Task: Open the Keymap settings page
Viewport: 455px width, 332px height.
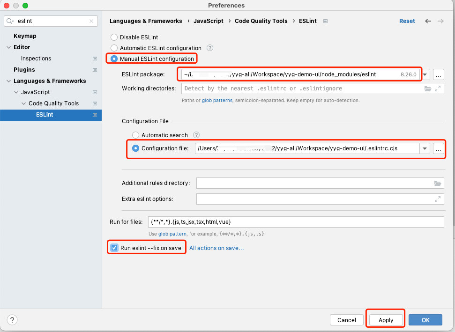Action: 25,36
